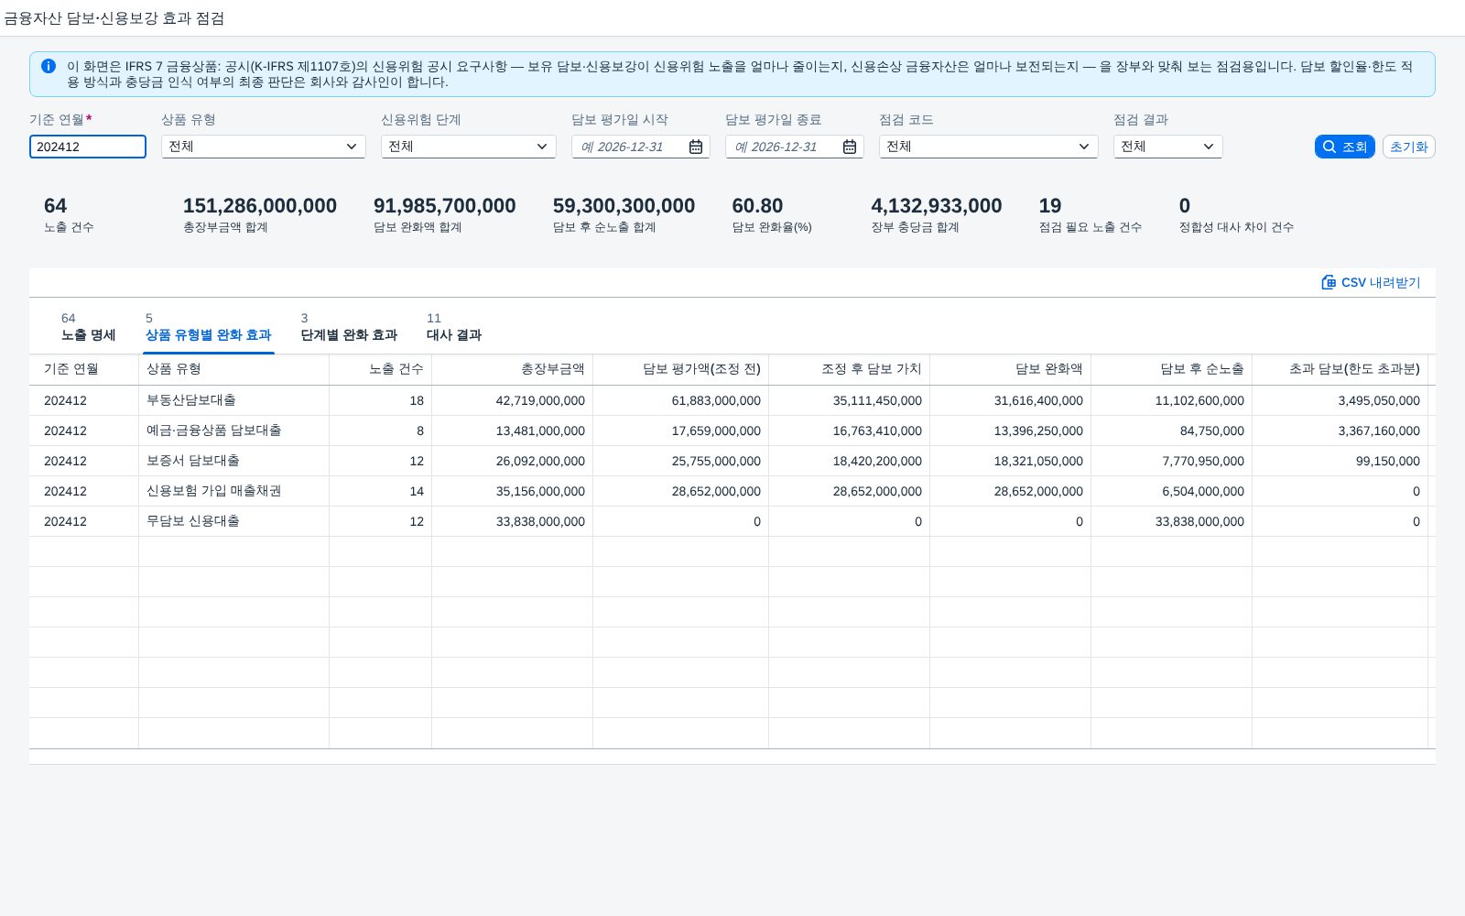Screen dimensions: 1465x916
Task: Open calendar picker for 담보 평가일 시작
Action: pos(696,147)
